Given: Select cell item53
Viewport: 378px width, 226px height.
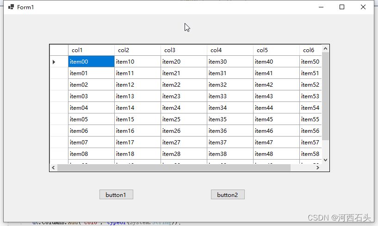Looking at the screenshot, I should click(311, 96).
